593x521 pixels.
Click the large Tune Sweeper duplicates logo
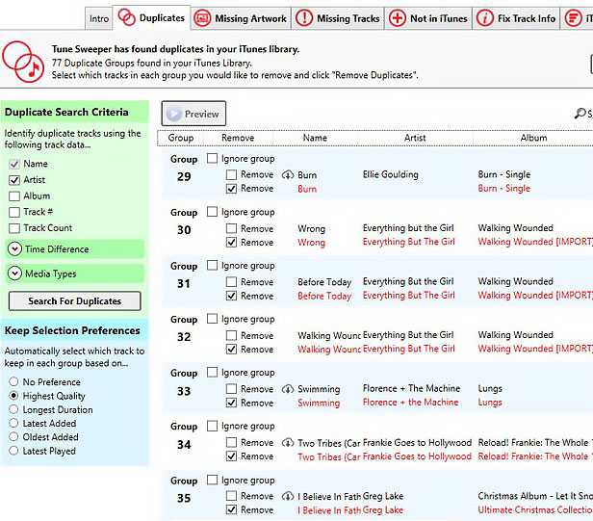(x=23, y=62)
